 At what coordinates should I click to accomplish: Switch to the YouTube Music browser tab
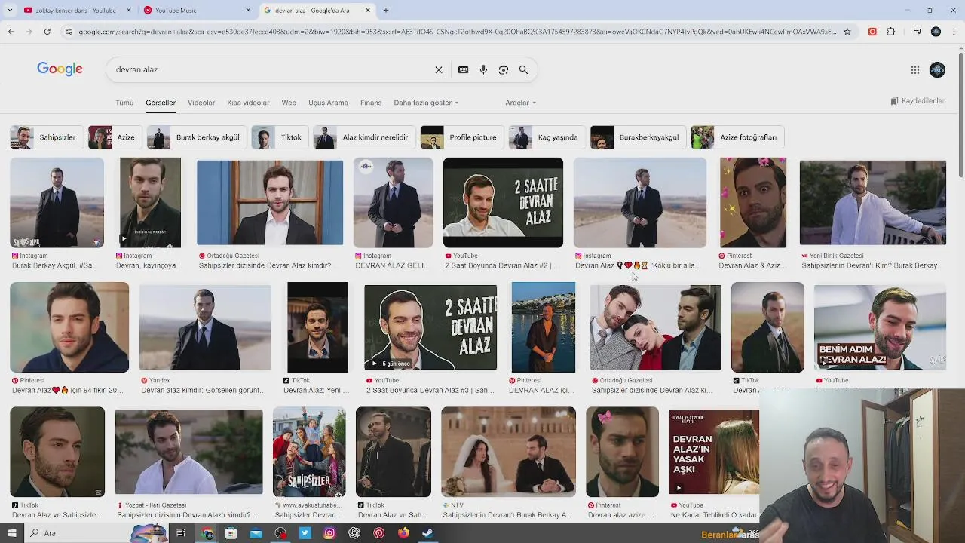[x=198, y=11]
